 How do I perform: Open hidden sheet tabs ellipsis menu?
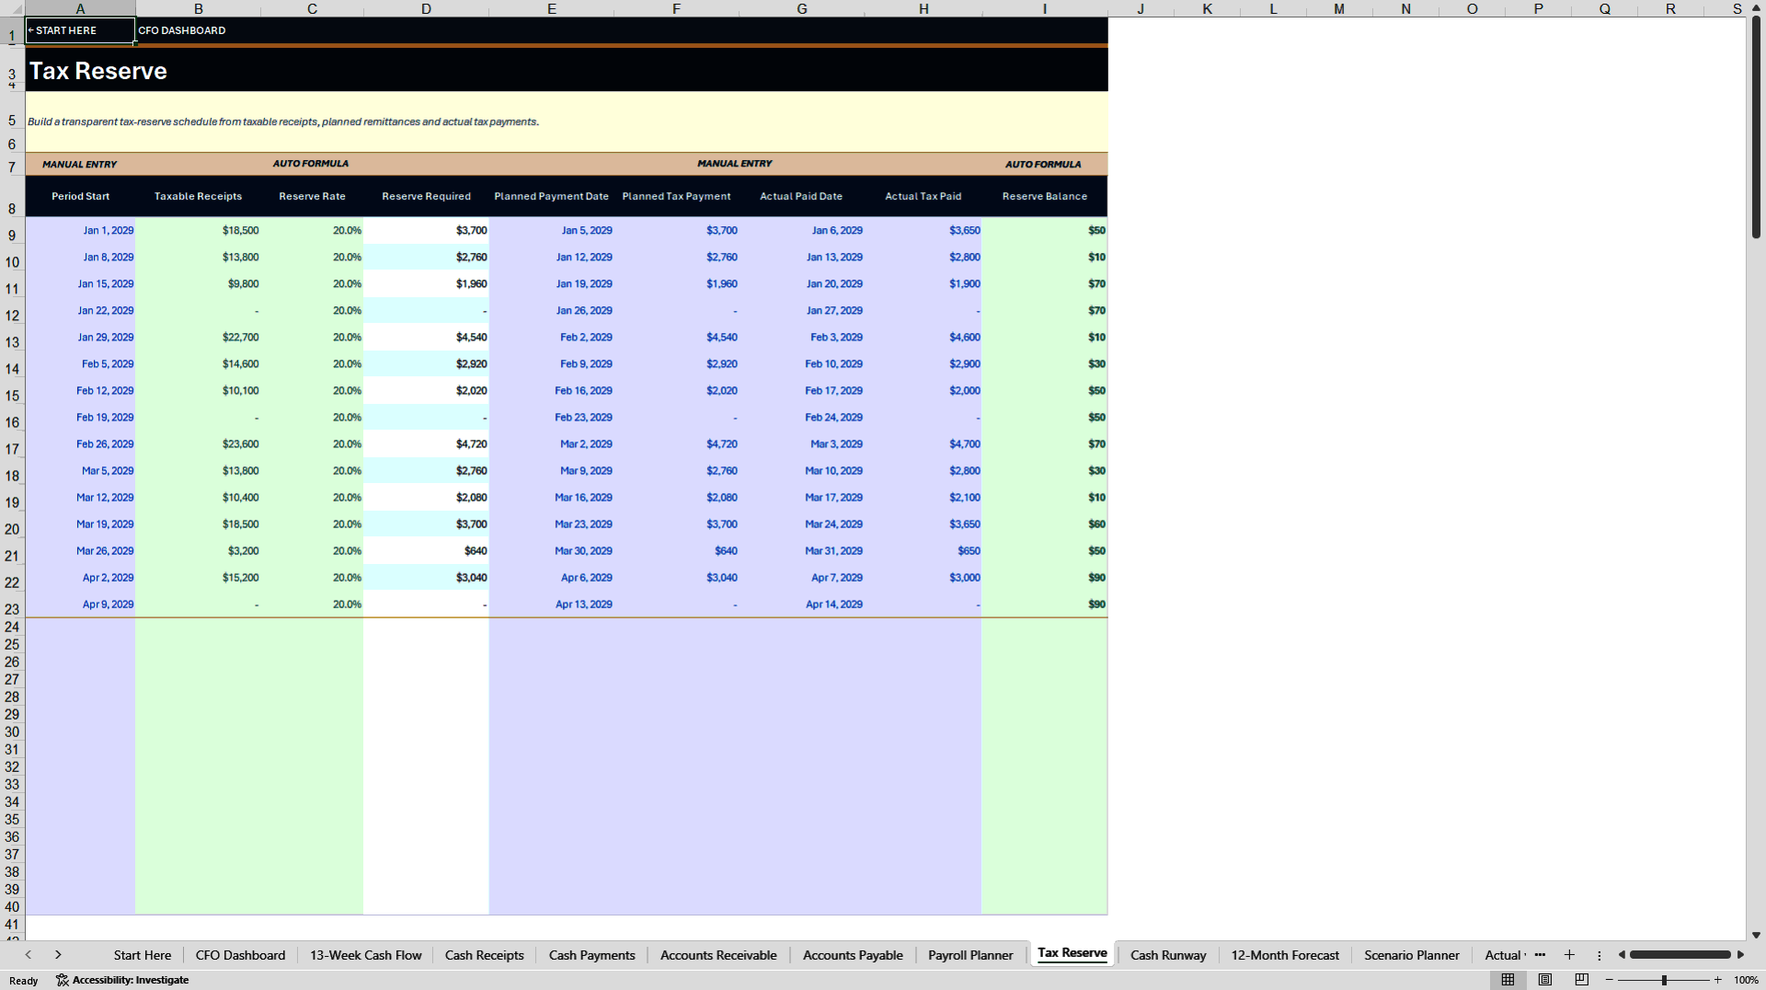[1540, 955]
